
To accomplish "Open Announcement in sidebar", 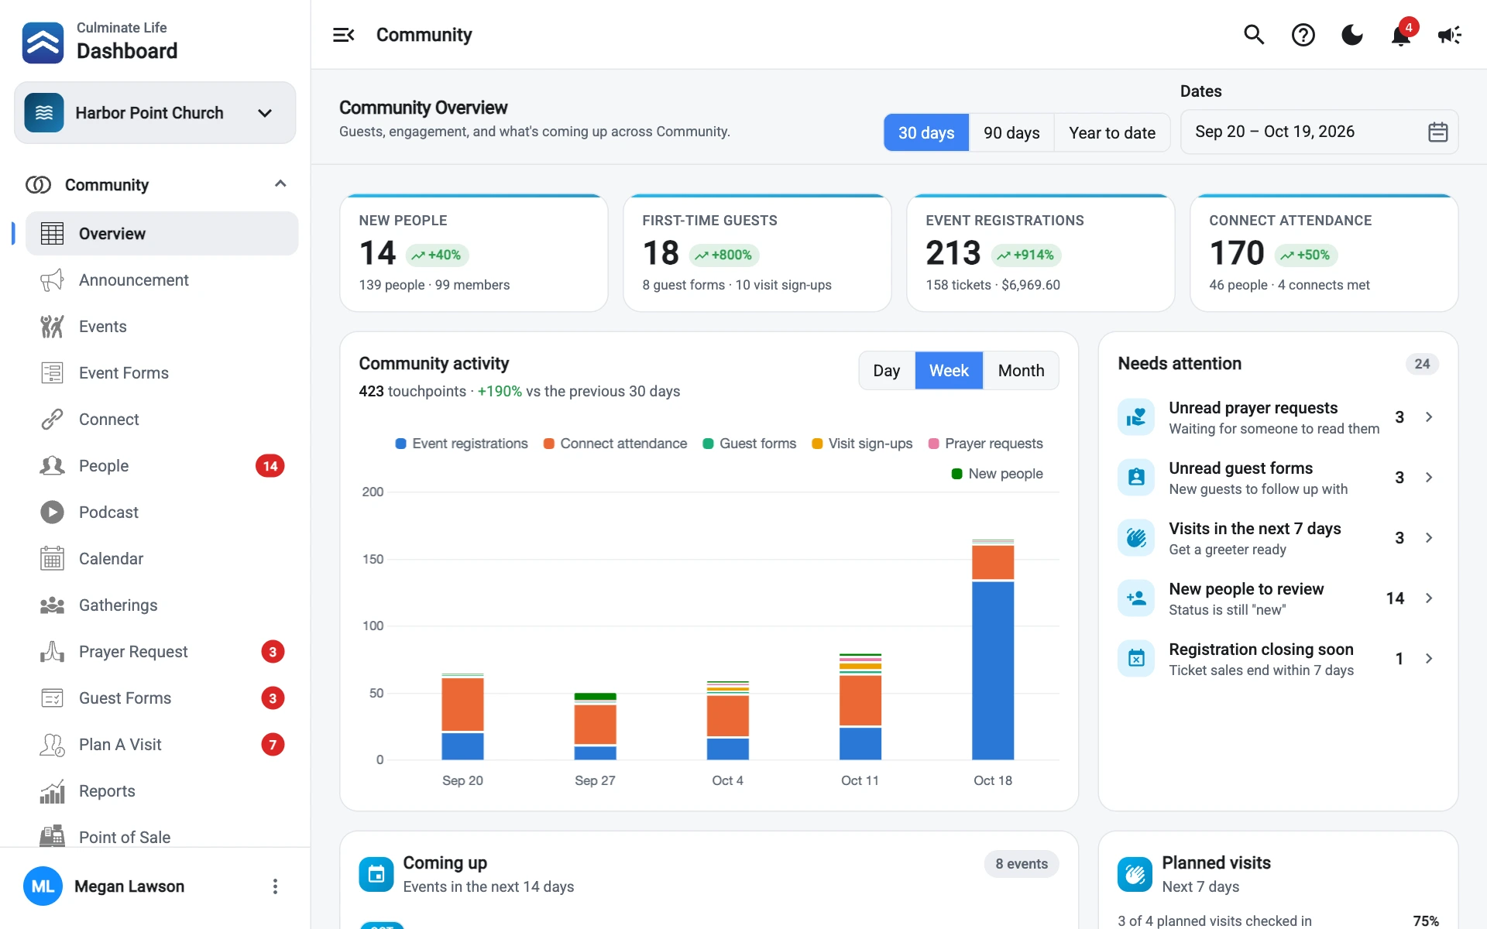I will coord(162,280).
